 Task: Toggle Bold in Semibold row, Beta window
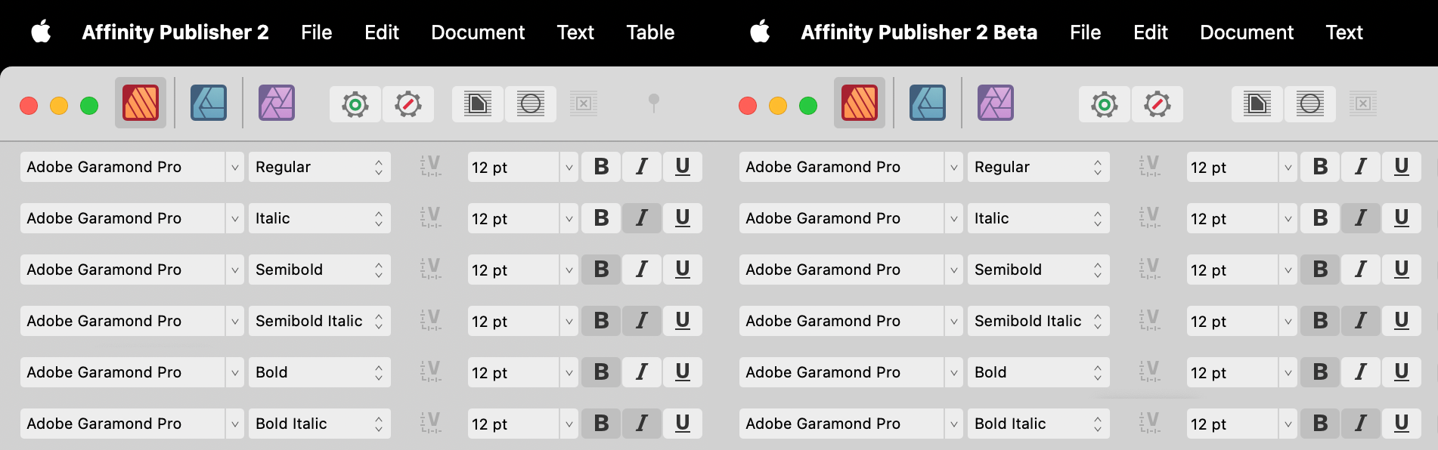1320,270
